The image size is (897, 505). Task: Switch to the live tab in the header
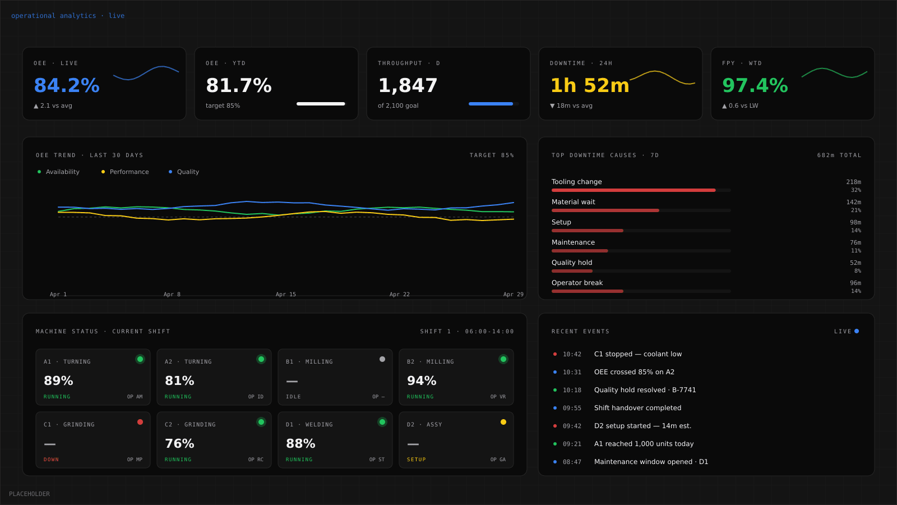tap(117, 15)
